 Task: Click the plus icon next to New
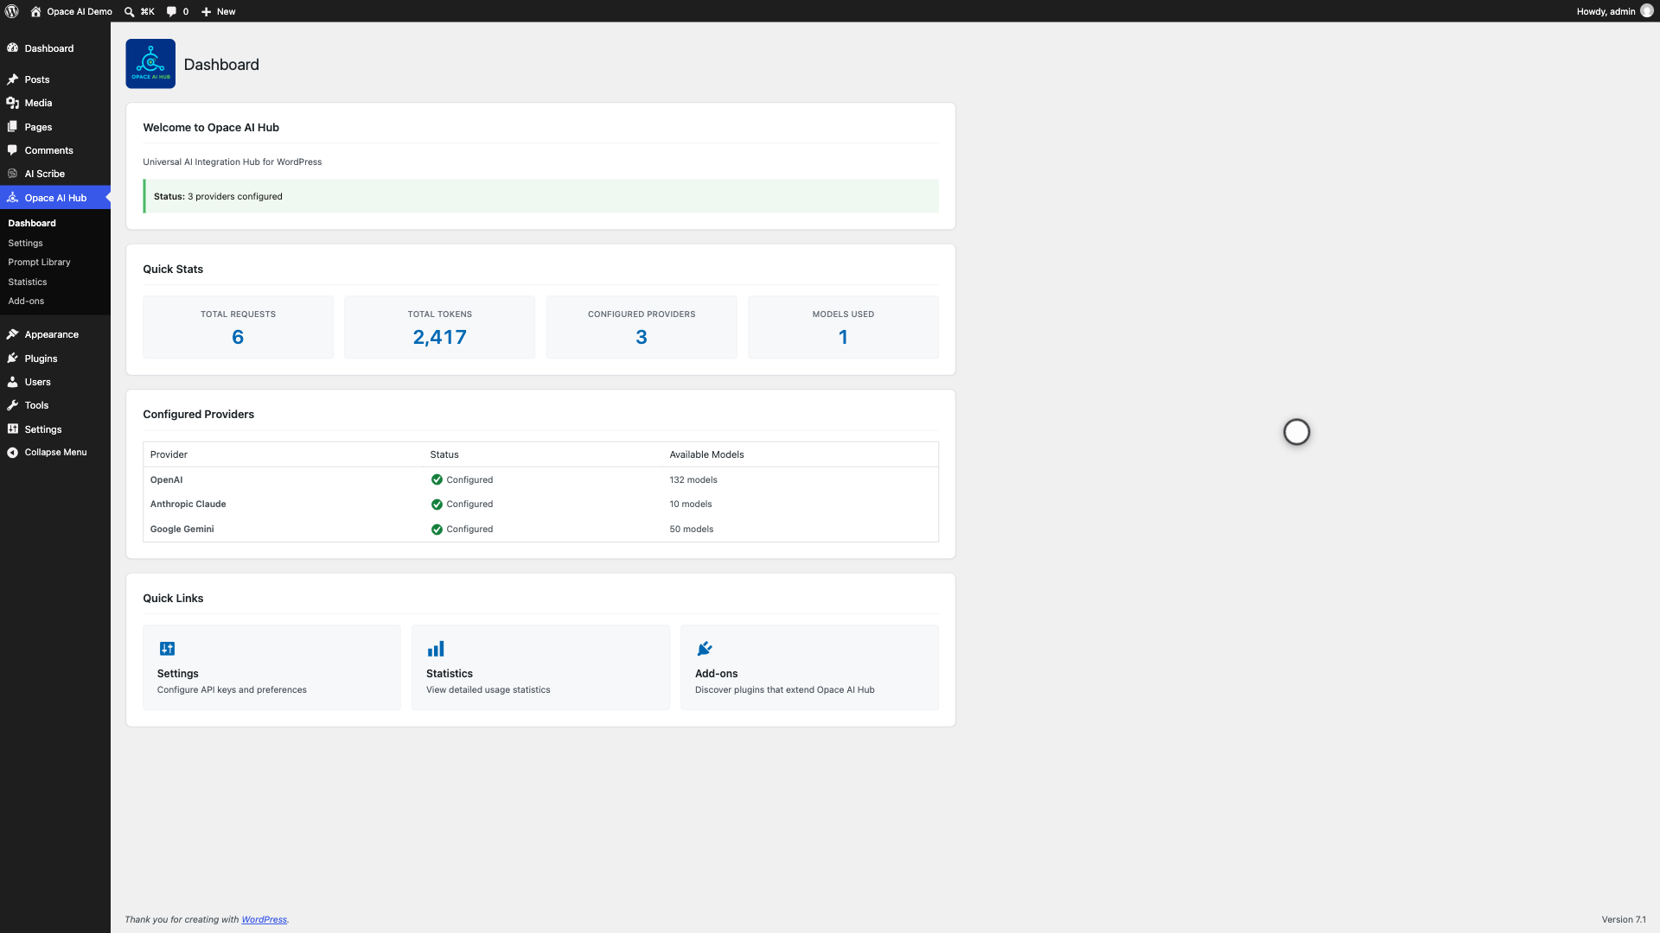click(x=206, y=12)
